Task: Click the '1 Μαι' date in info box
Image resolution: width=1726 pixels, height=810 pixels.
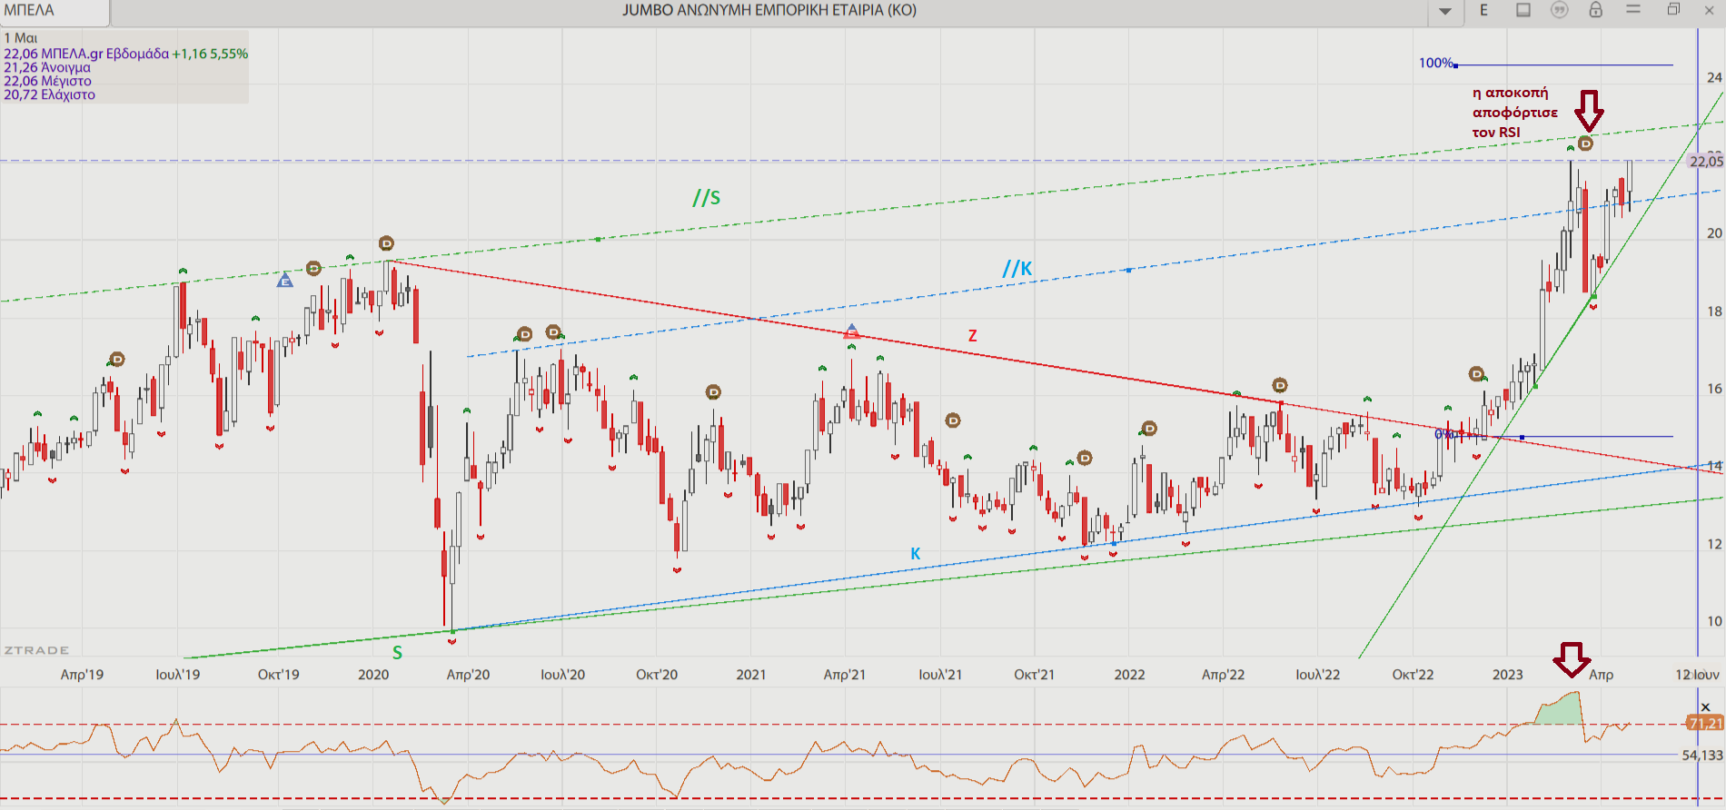Action: point(21,38)
